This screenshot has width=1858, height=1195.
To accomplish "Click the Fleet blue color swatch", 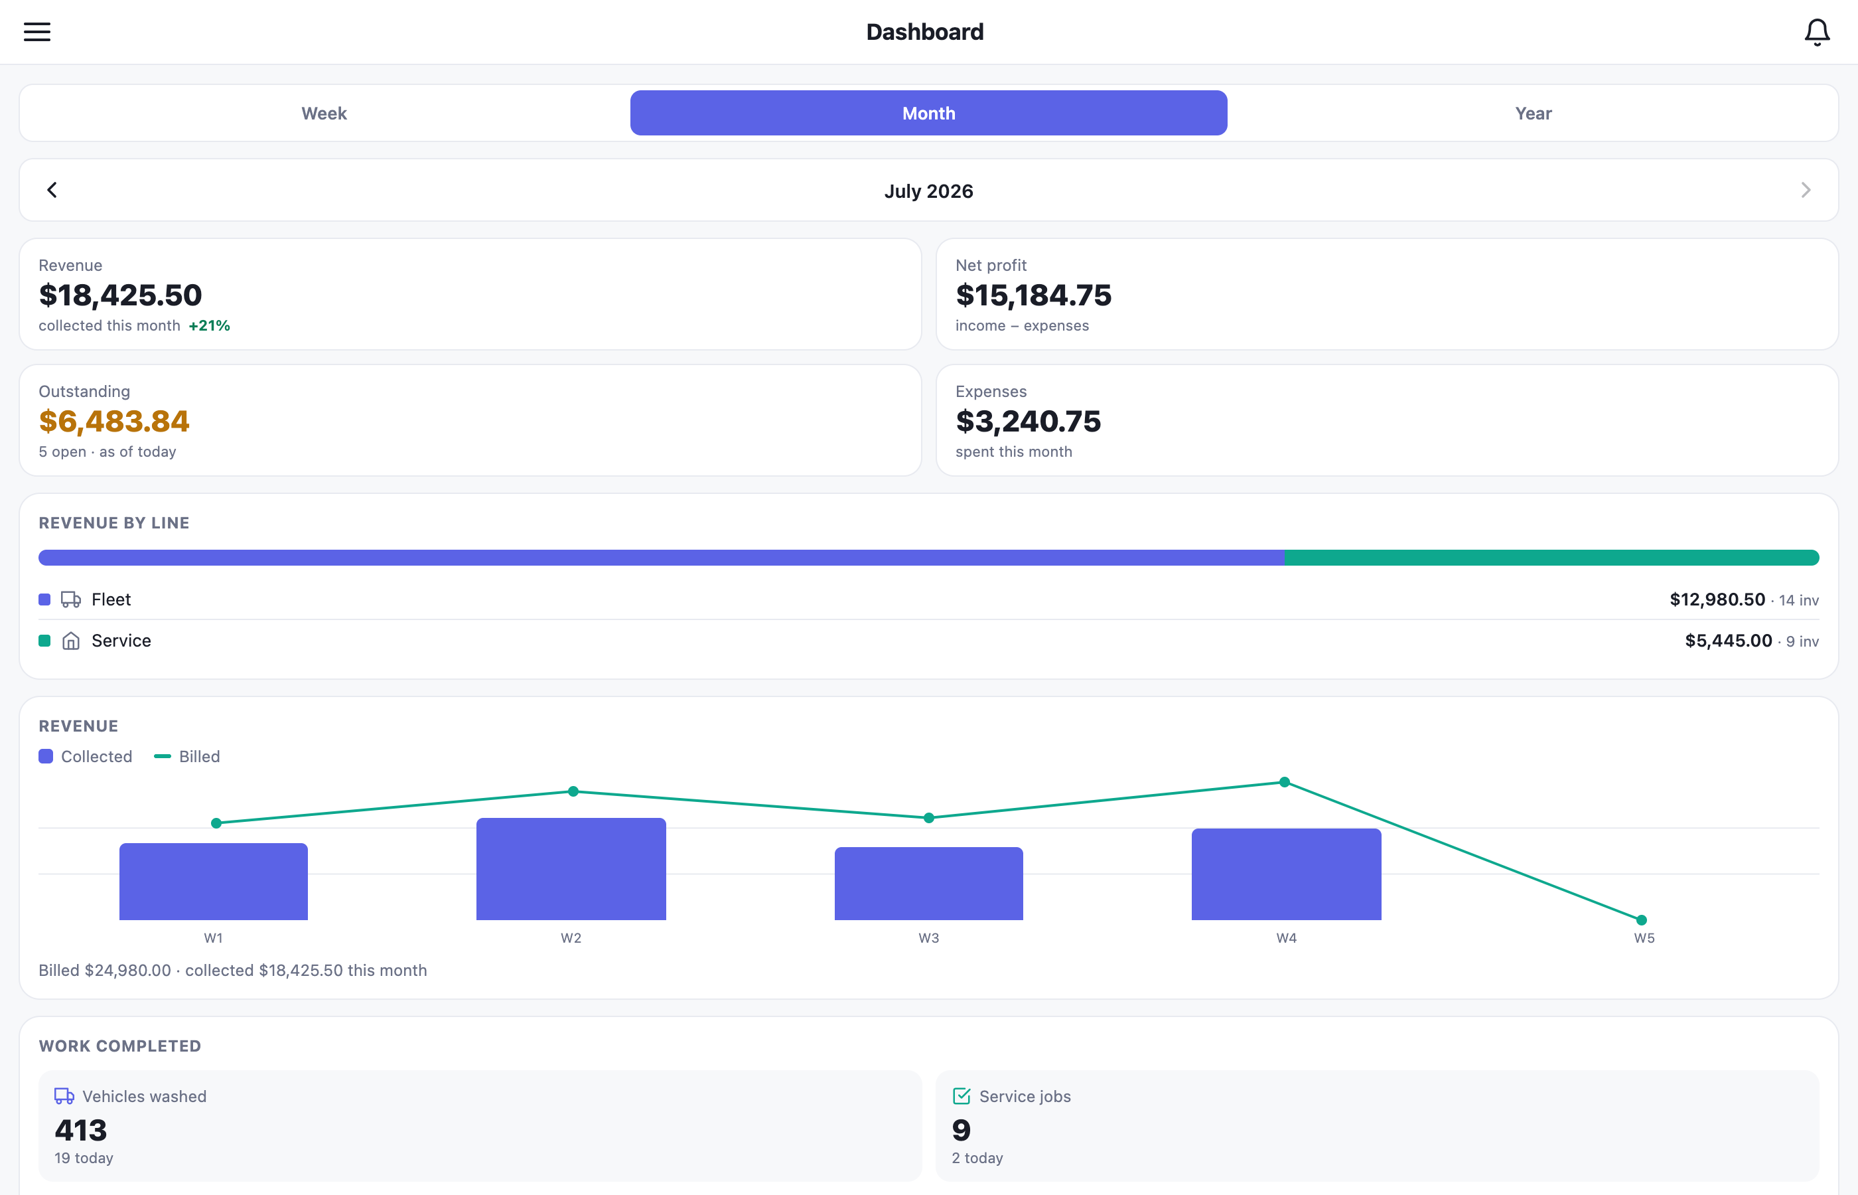I will point(44,599).
